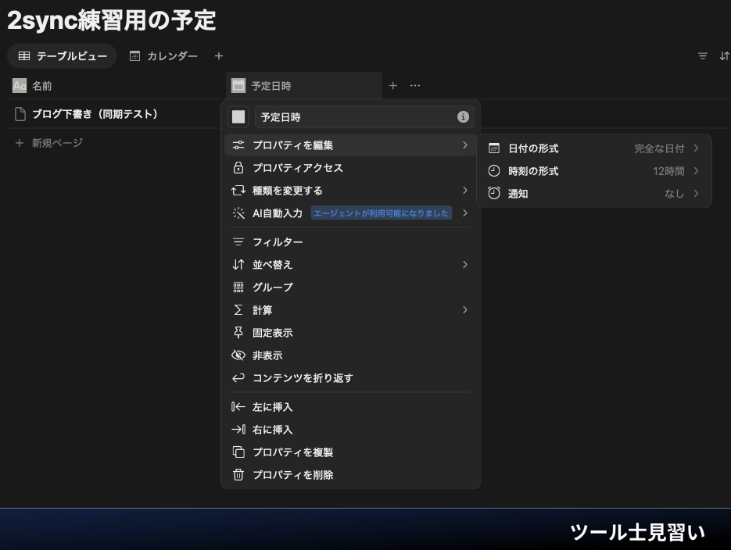Add a 新規ページ row

click(49, 143)
